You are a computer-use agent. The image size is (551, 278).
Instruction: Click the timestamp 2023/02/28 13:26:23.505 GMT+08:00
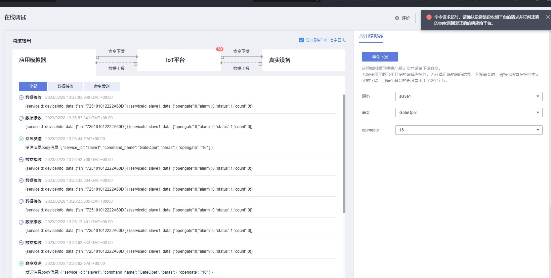tap(79, 201)
